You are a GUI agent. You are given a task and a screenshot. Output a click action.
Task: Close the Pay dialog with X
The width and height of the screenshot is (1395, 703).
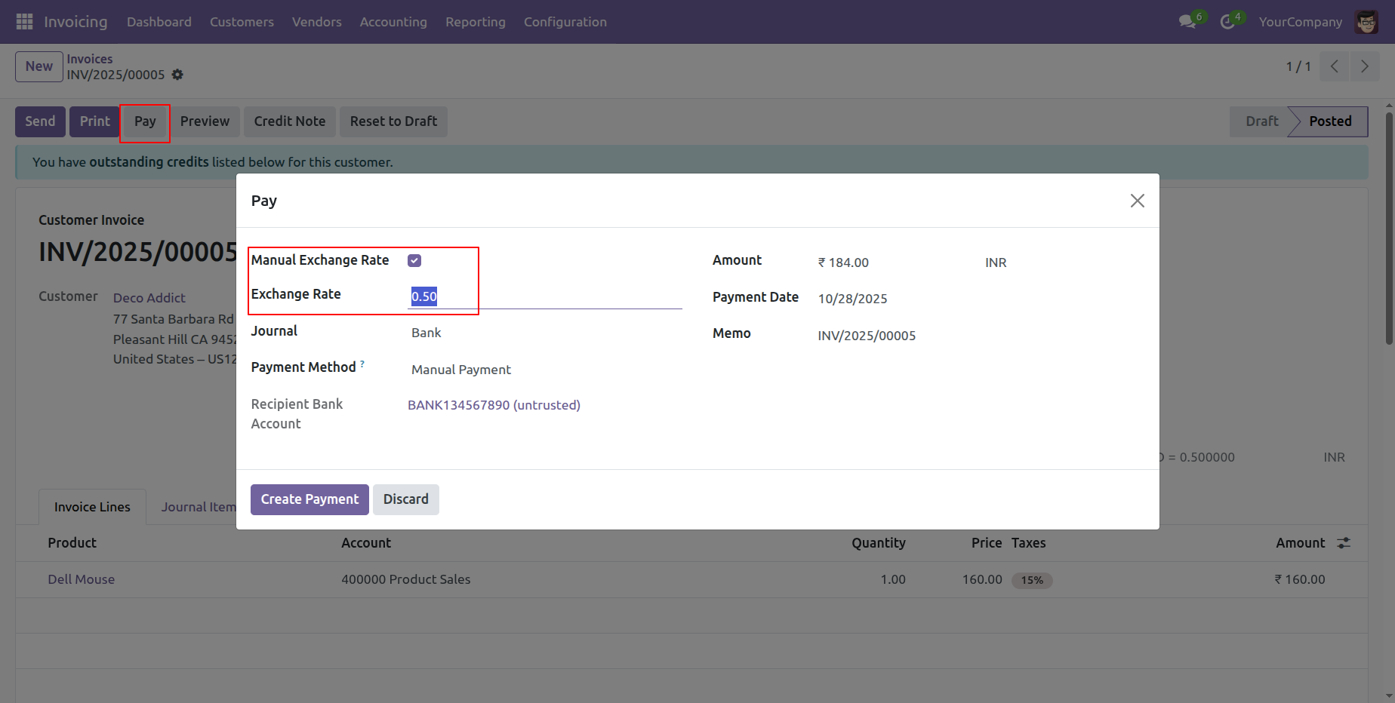(1137, 201)
